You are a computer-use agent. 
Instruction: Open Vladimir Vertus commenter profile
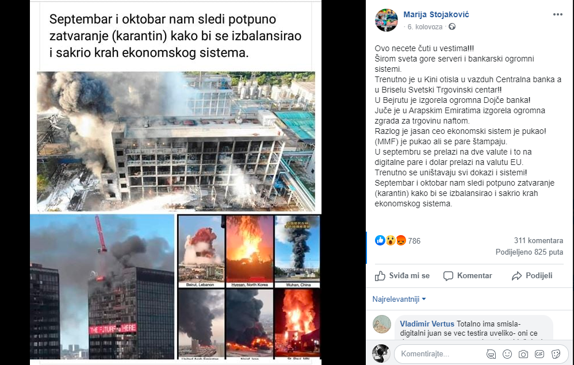(427, 324)
